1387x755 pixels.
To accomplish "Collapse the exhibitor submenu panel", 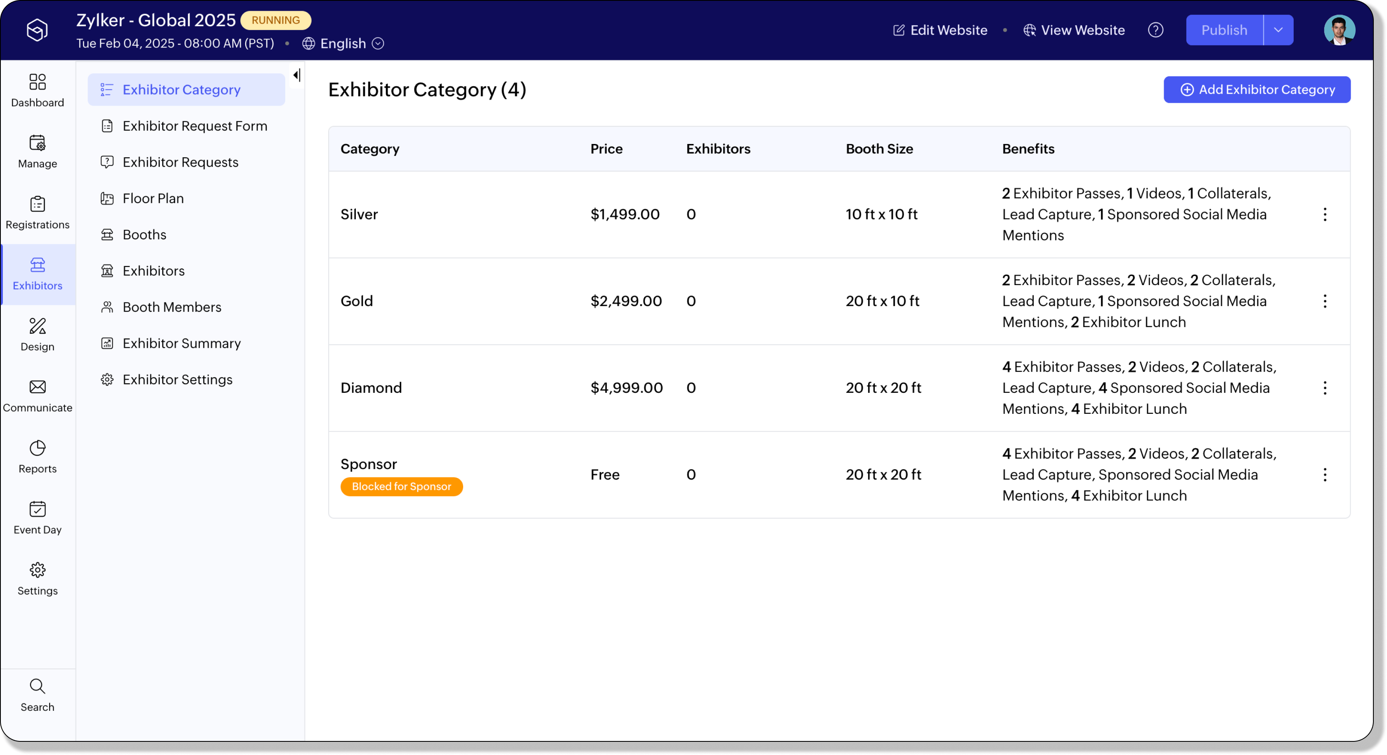I will [x=297, y=75].
